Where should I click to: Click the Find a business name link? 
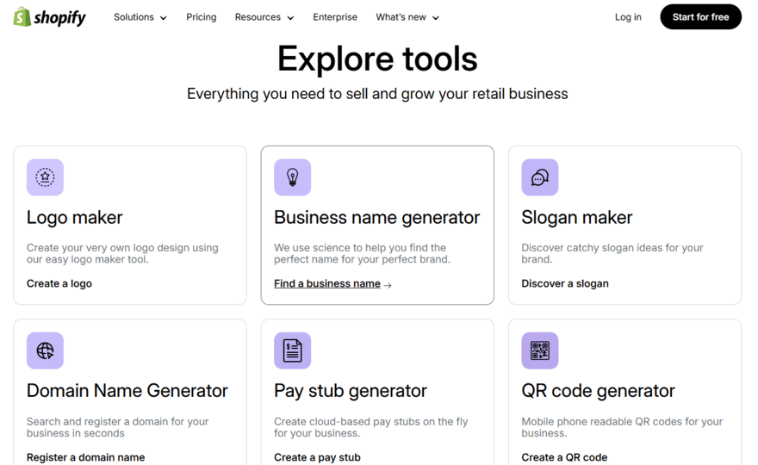pos(327,284)
